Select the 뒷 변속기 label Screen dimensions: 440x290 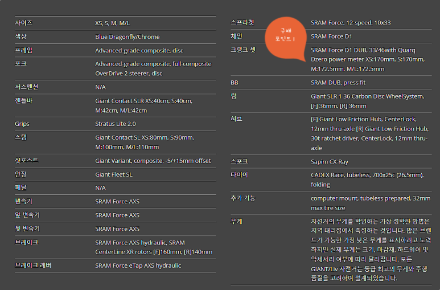27,228
